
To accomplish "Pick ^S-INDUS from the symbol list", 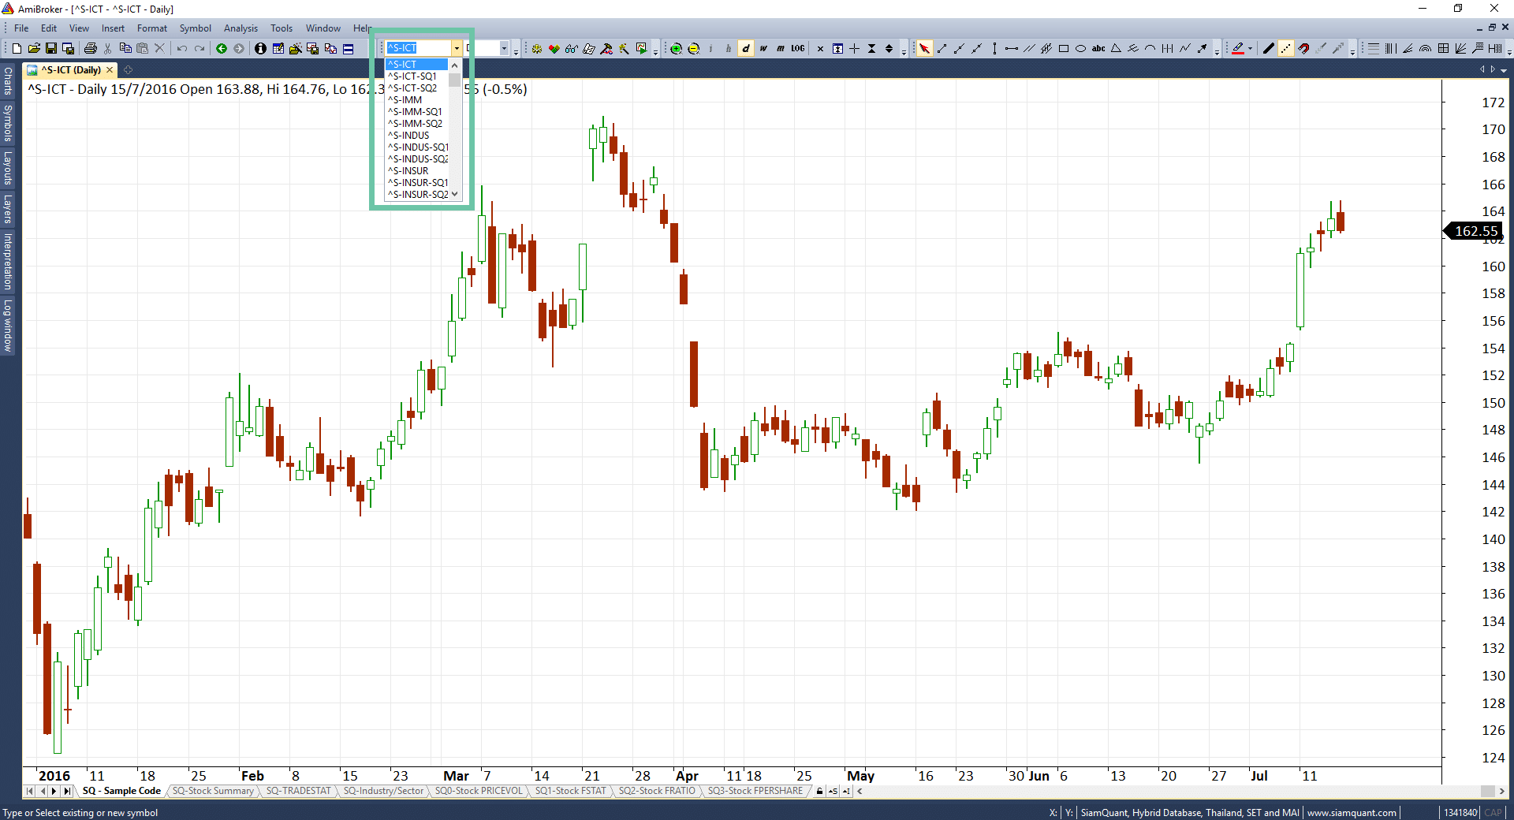I will point(408,136).
